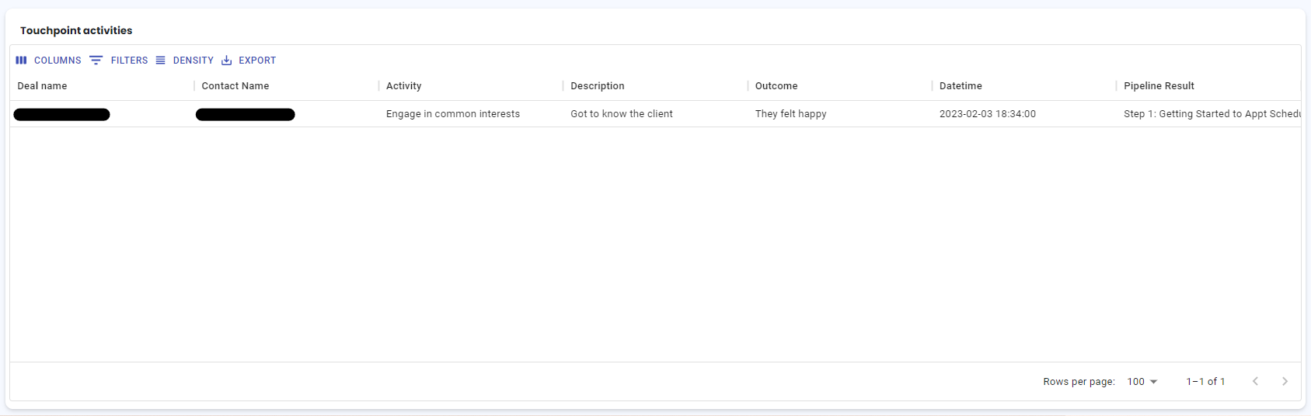Click the Description column header
The height and width of the screenshot is (416, 1311).
pos(598,86)
